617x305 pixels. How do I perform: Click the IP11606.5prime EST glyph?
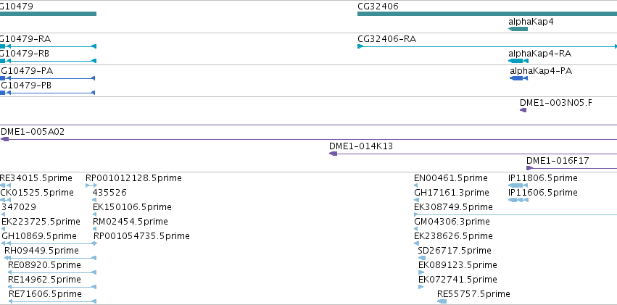click(518, 200)
